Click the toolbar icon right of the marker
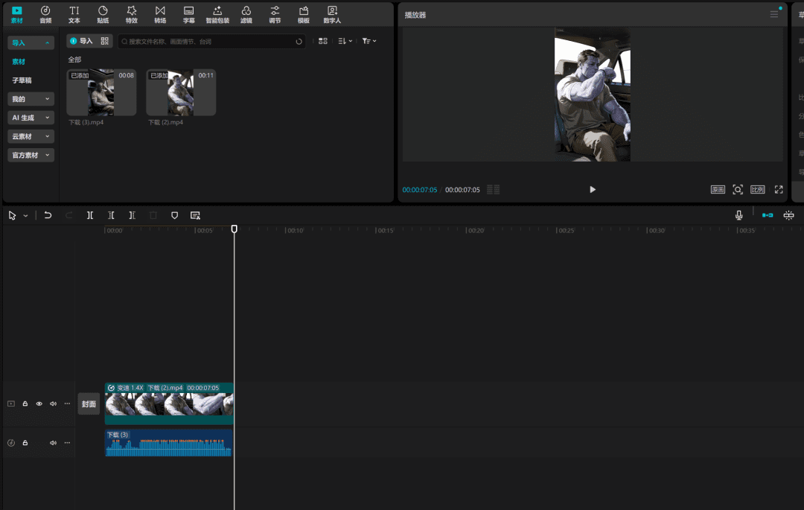This screenshot has height=510, width=804. click(x=195, y=215)
